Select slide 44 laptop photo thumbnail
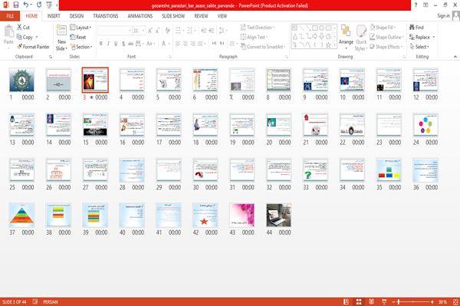Screen dimensions: 460x306 [279, 215]
